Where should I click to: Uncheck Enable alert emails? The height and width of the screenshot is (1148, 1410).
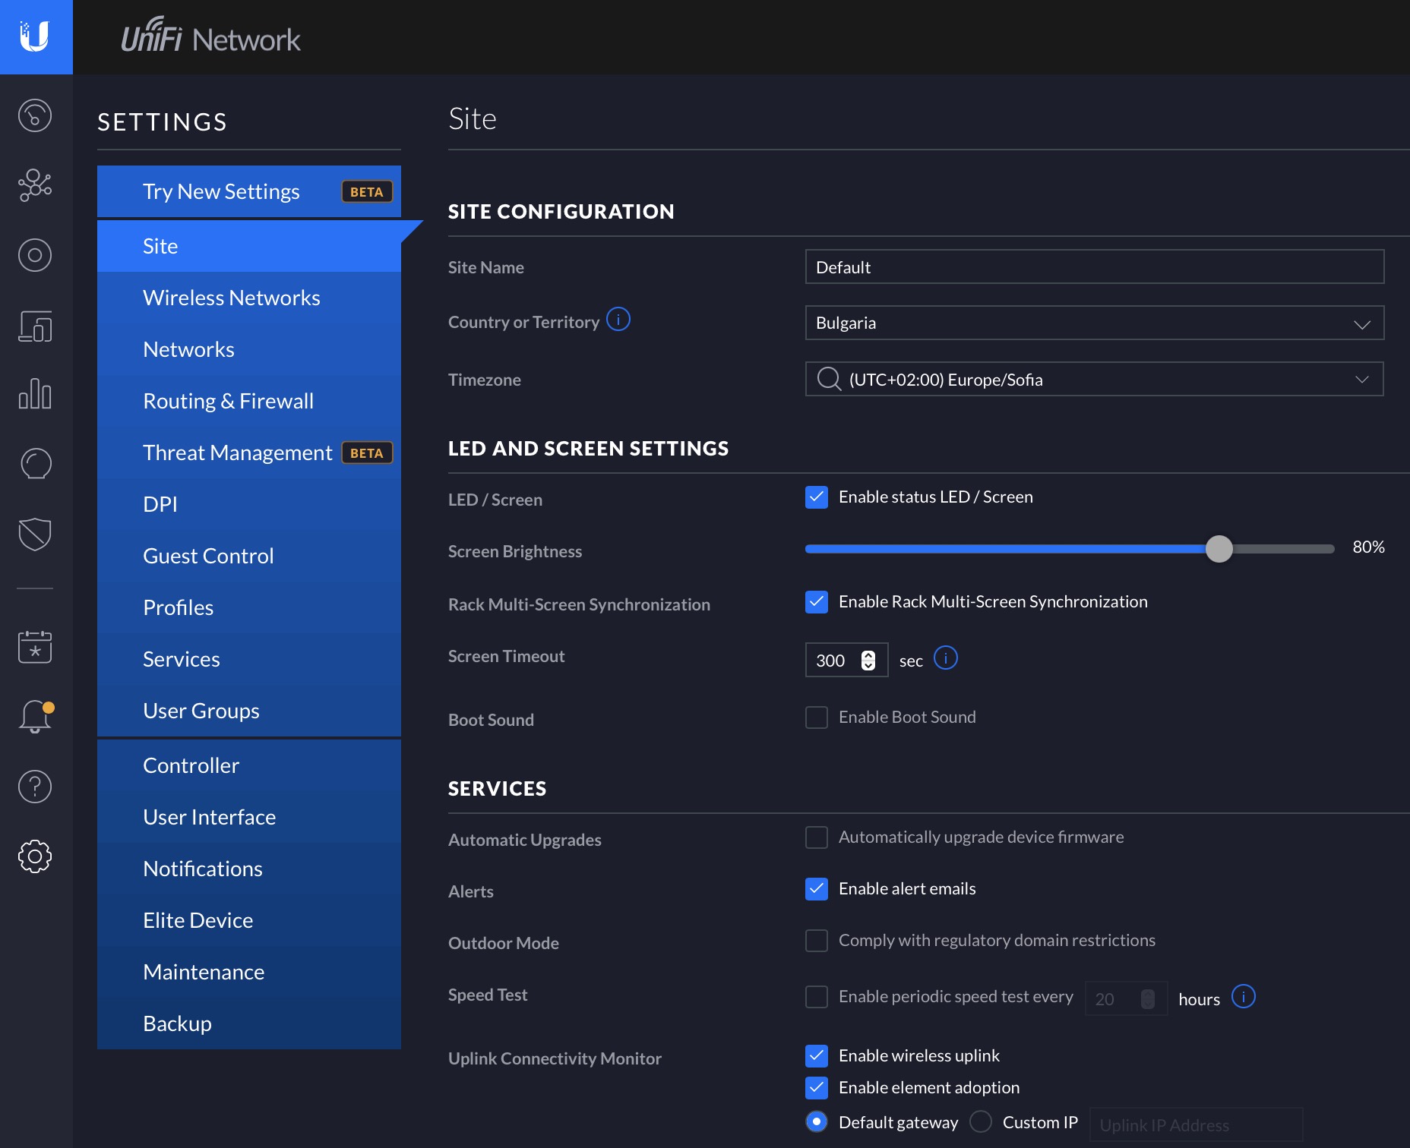click(817, 889)
